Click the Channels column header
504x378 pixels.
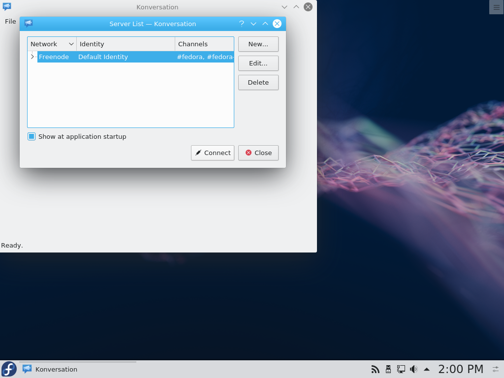pos(204,44)
